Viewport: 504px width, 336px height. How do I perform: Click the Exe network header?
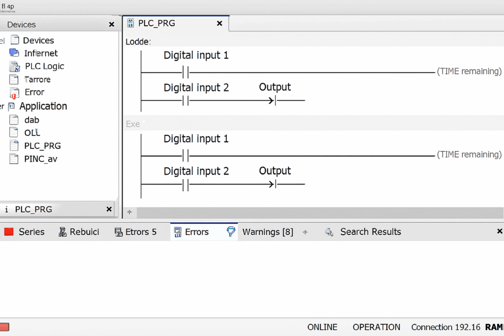point(133,124)
